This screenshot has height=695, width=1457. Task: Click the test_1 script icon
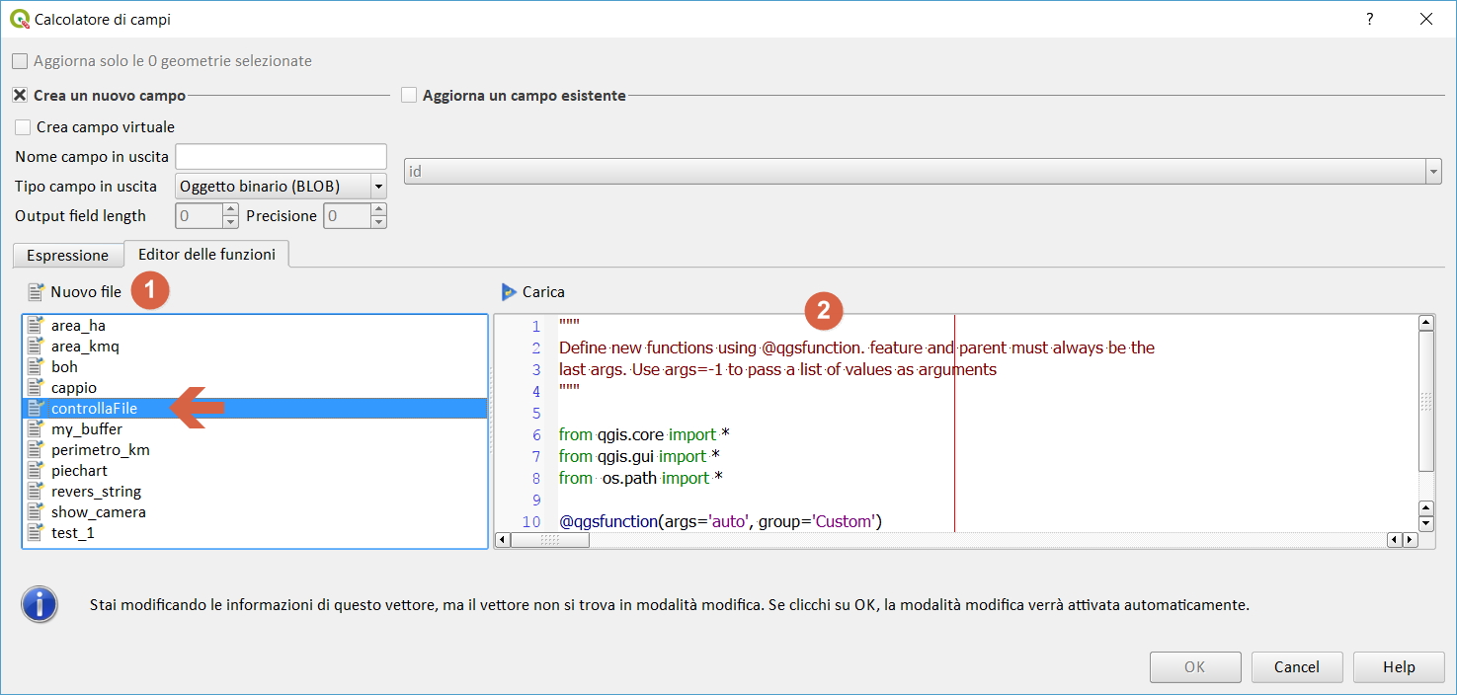37,533
